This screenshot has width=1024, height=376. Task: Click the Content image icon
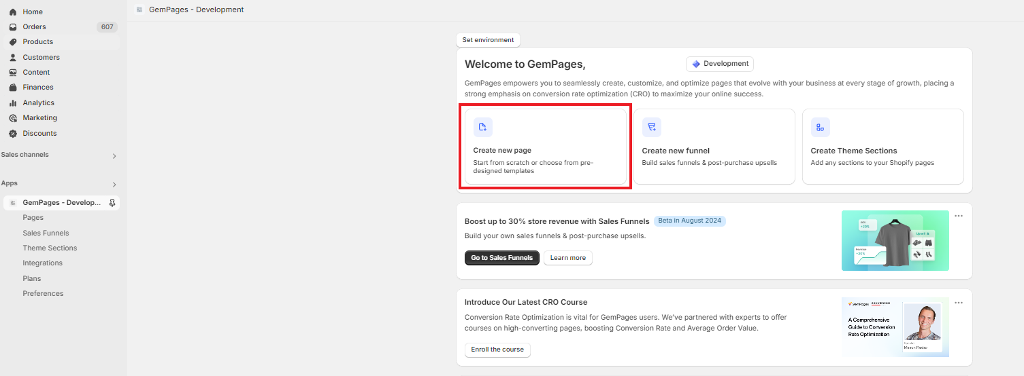coord(12,73)
